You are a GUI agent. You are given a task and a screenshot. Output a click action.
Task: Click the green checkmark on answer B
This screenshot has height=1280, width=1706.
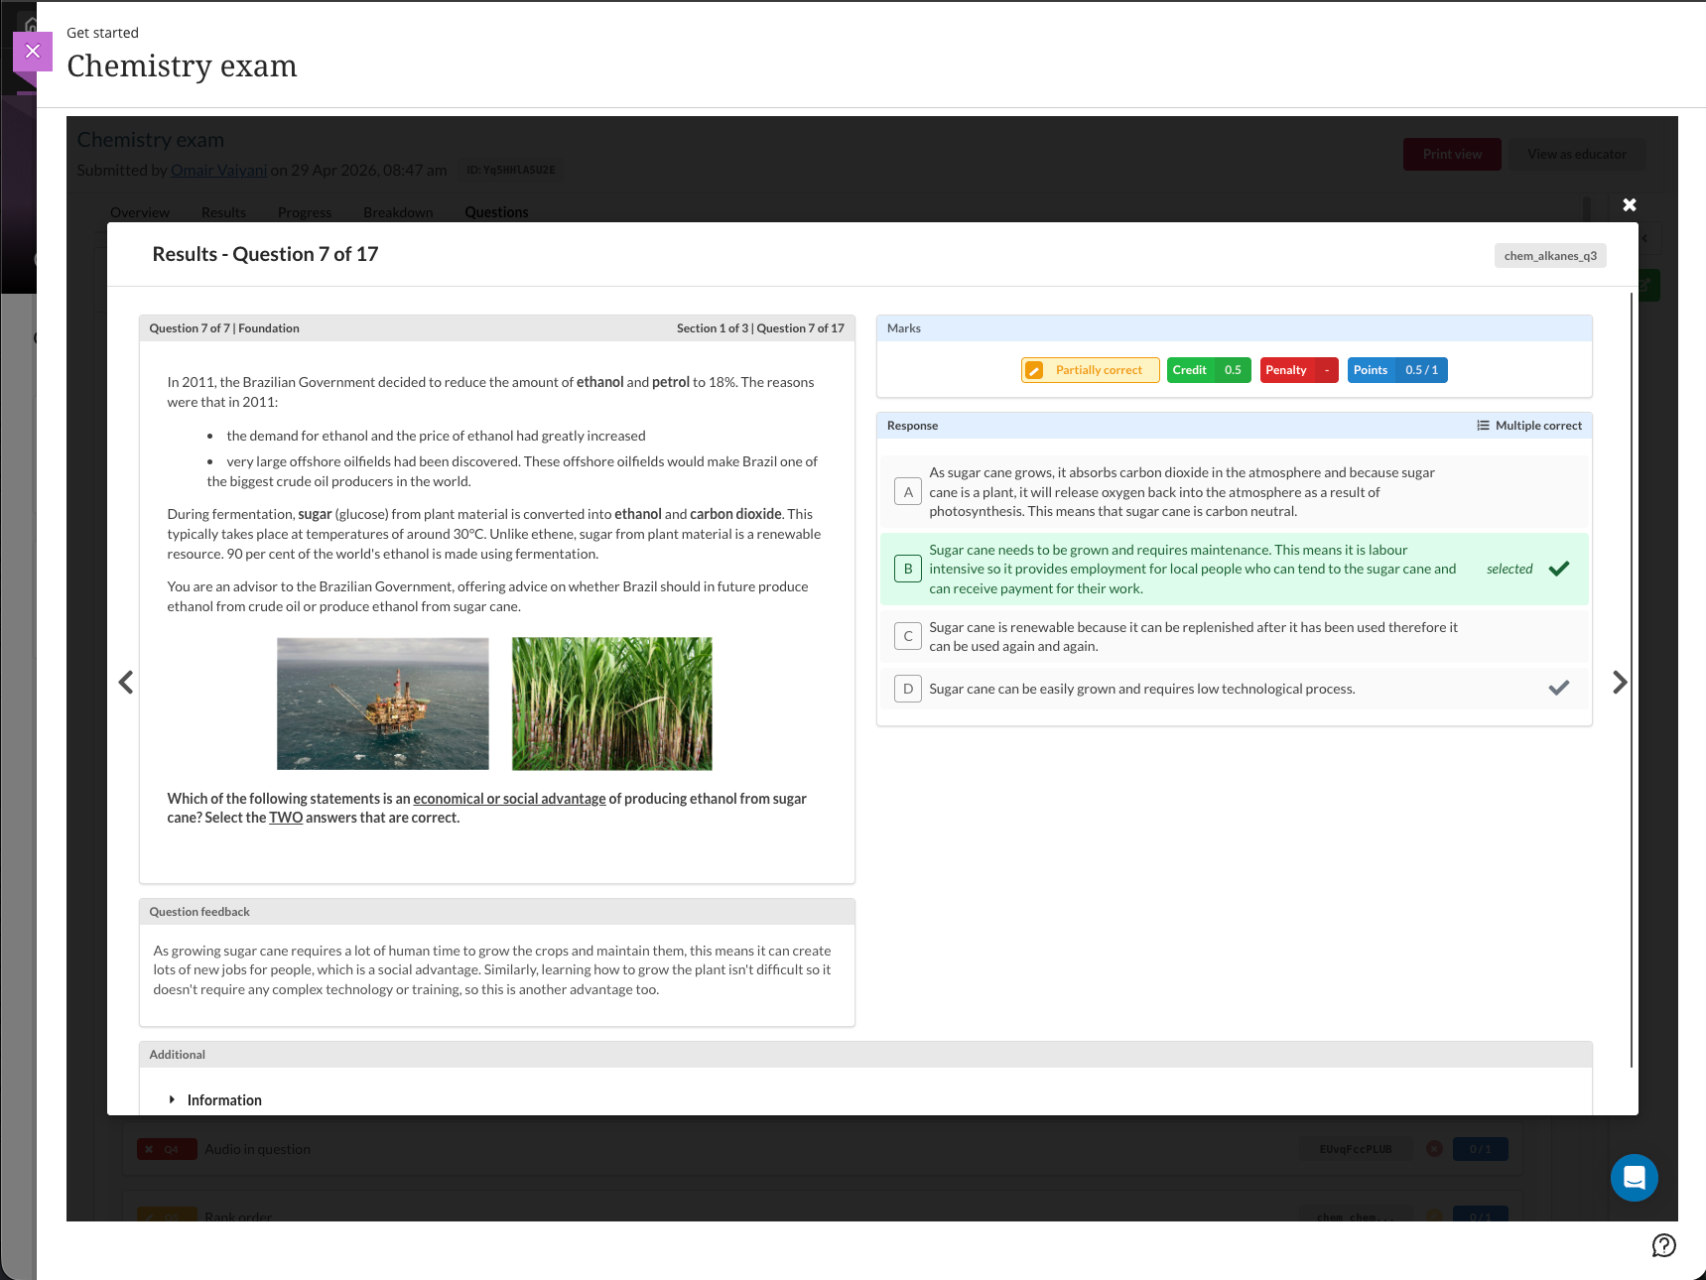[1559, 569]
